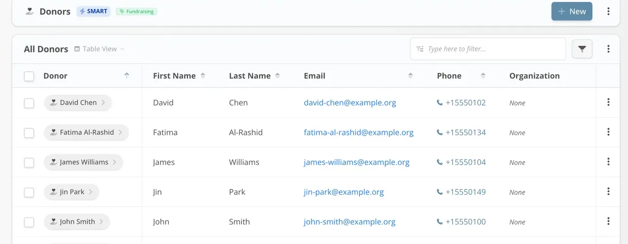The height and width of the screenshot is (244, 628).
Task: Click the phone icon beside +15550102
Action: (x=440, y=103)
